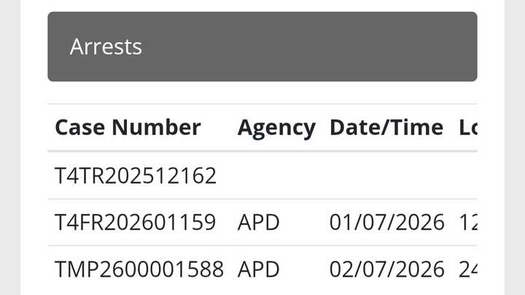Select case number TMP2600001588
The image size is (525, 295).
click(139, 269)
